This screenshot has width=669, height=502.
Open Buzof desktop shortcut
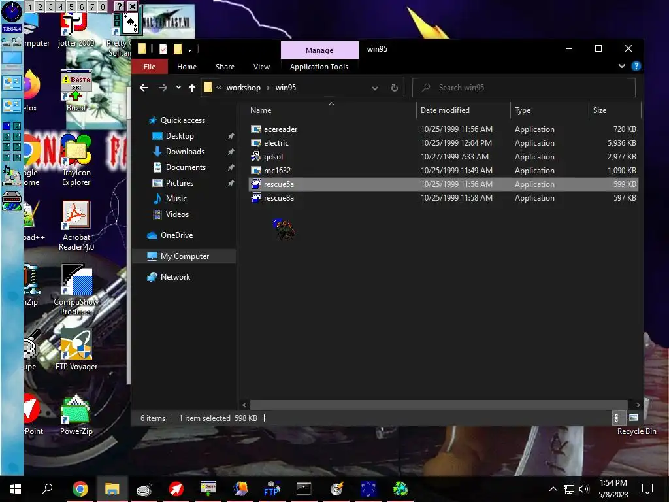pyautogui.click(x=76, y=91)
